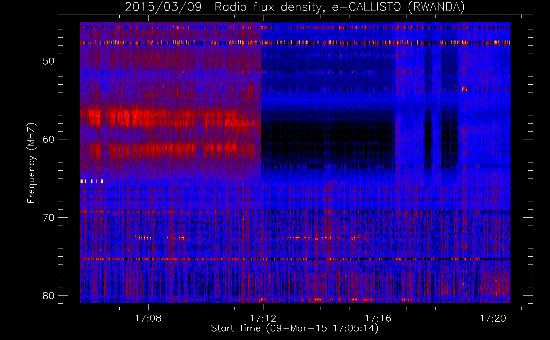Click the '17:08' time tick label

pos(148,319)
